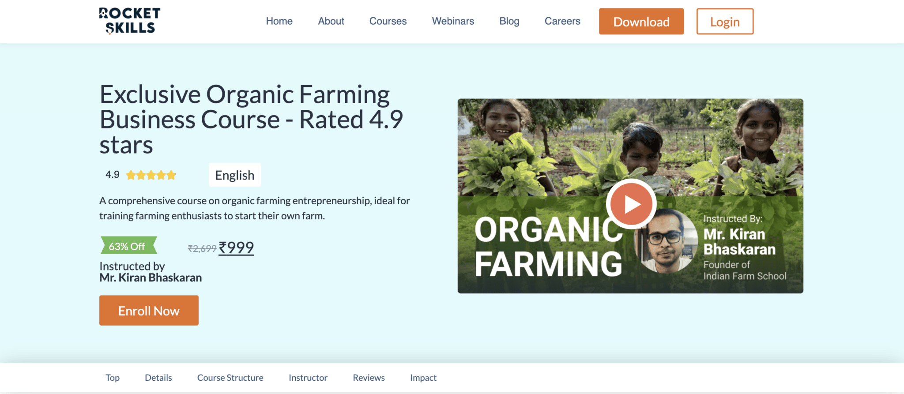
Task: Click the Enroll Now button
Action: [x=149, y=311]
